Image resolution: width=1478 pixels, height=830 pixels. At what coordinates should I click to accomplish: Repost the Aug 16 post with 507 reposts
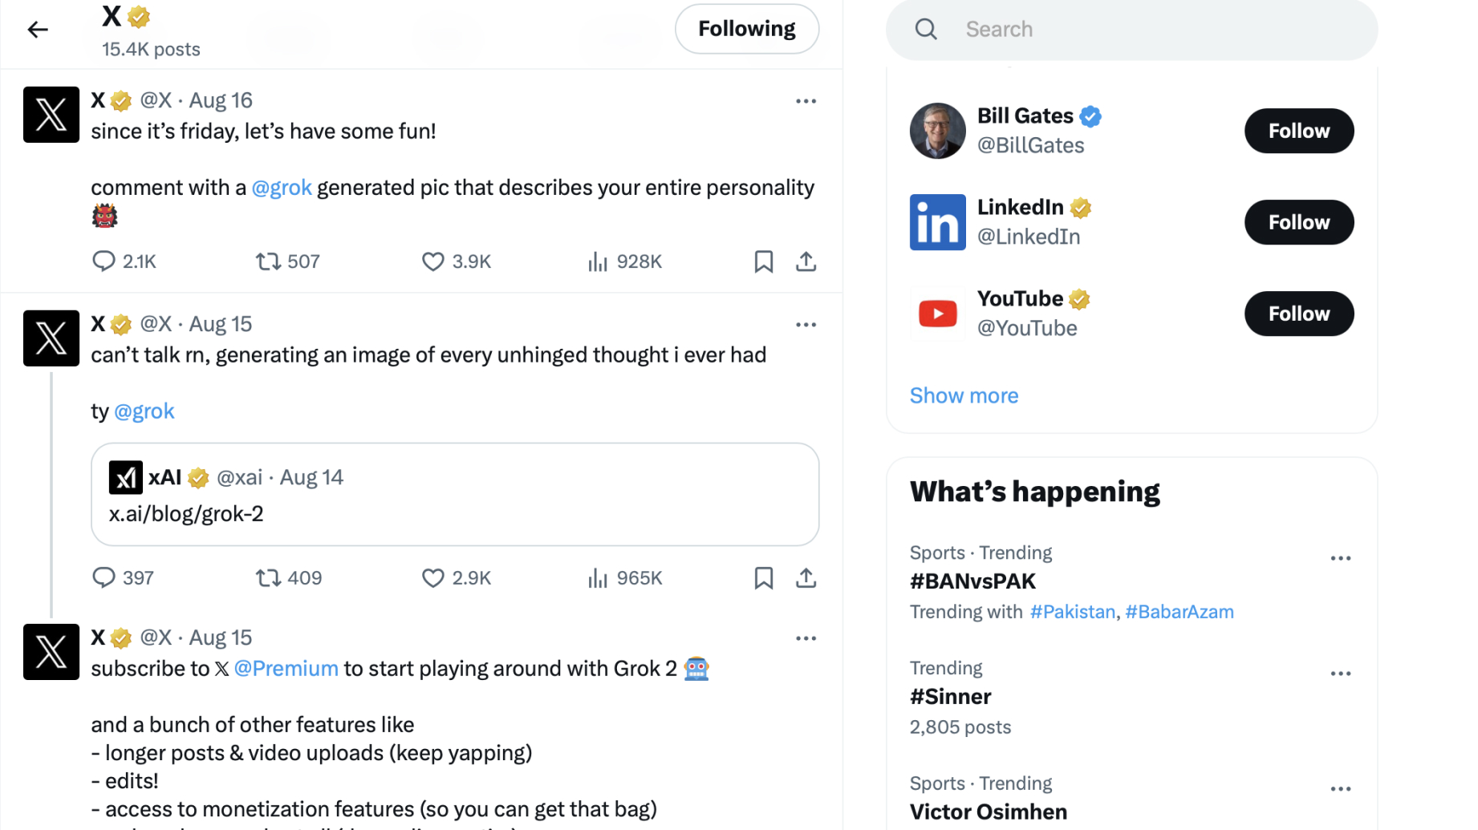coord(268,261)
